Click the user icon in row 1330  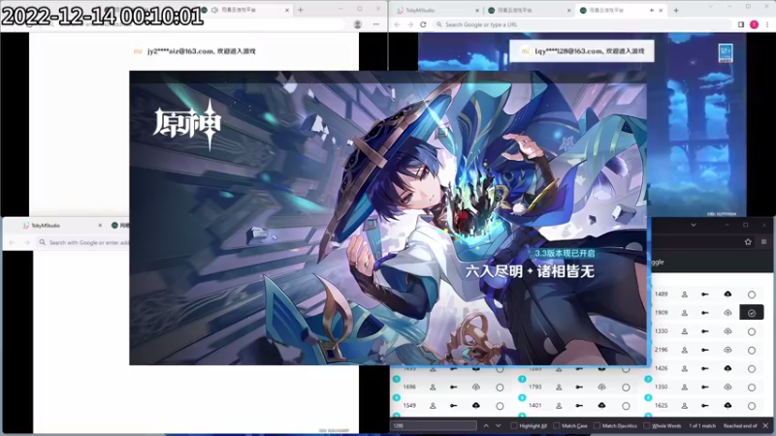(685, 331)
